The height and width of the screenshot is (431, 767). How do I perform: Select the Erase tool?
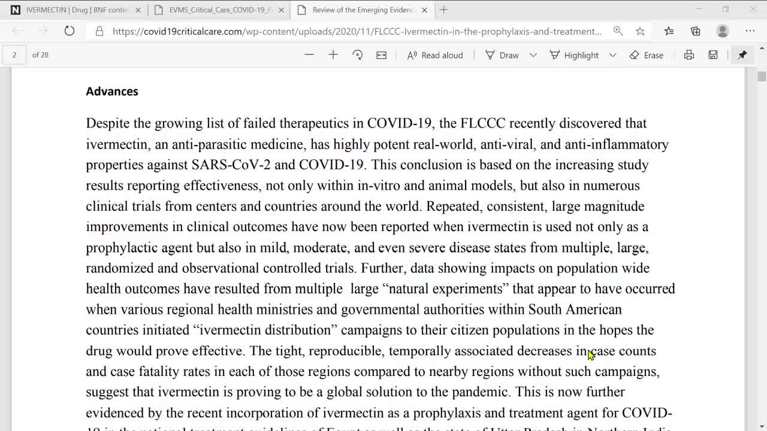coord(647,55)
